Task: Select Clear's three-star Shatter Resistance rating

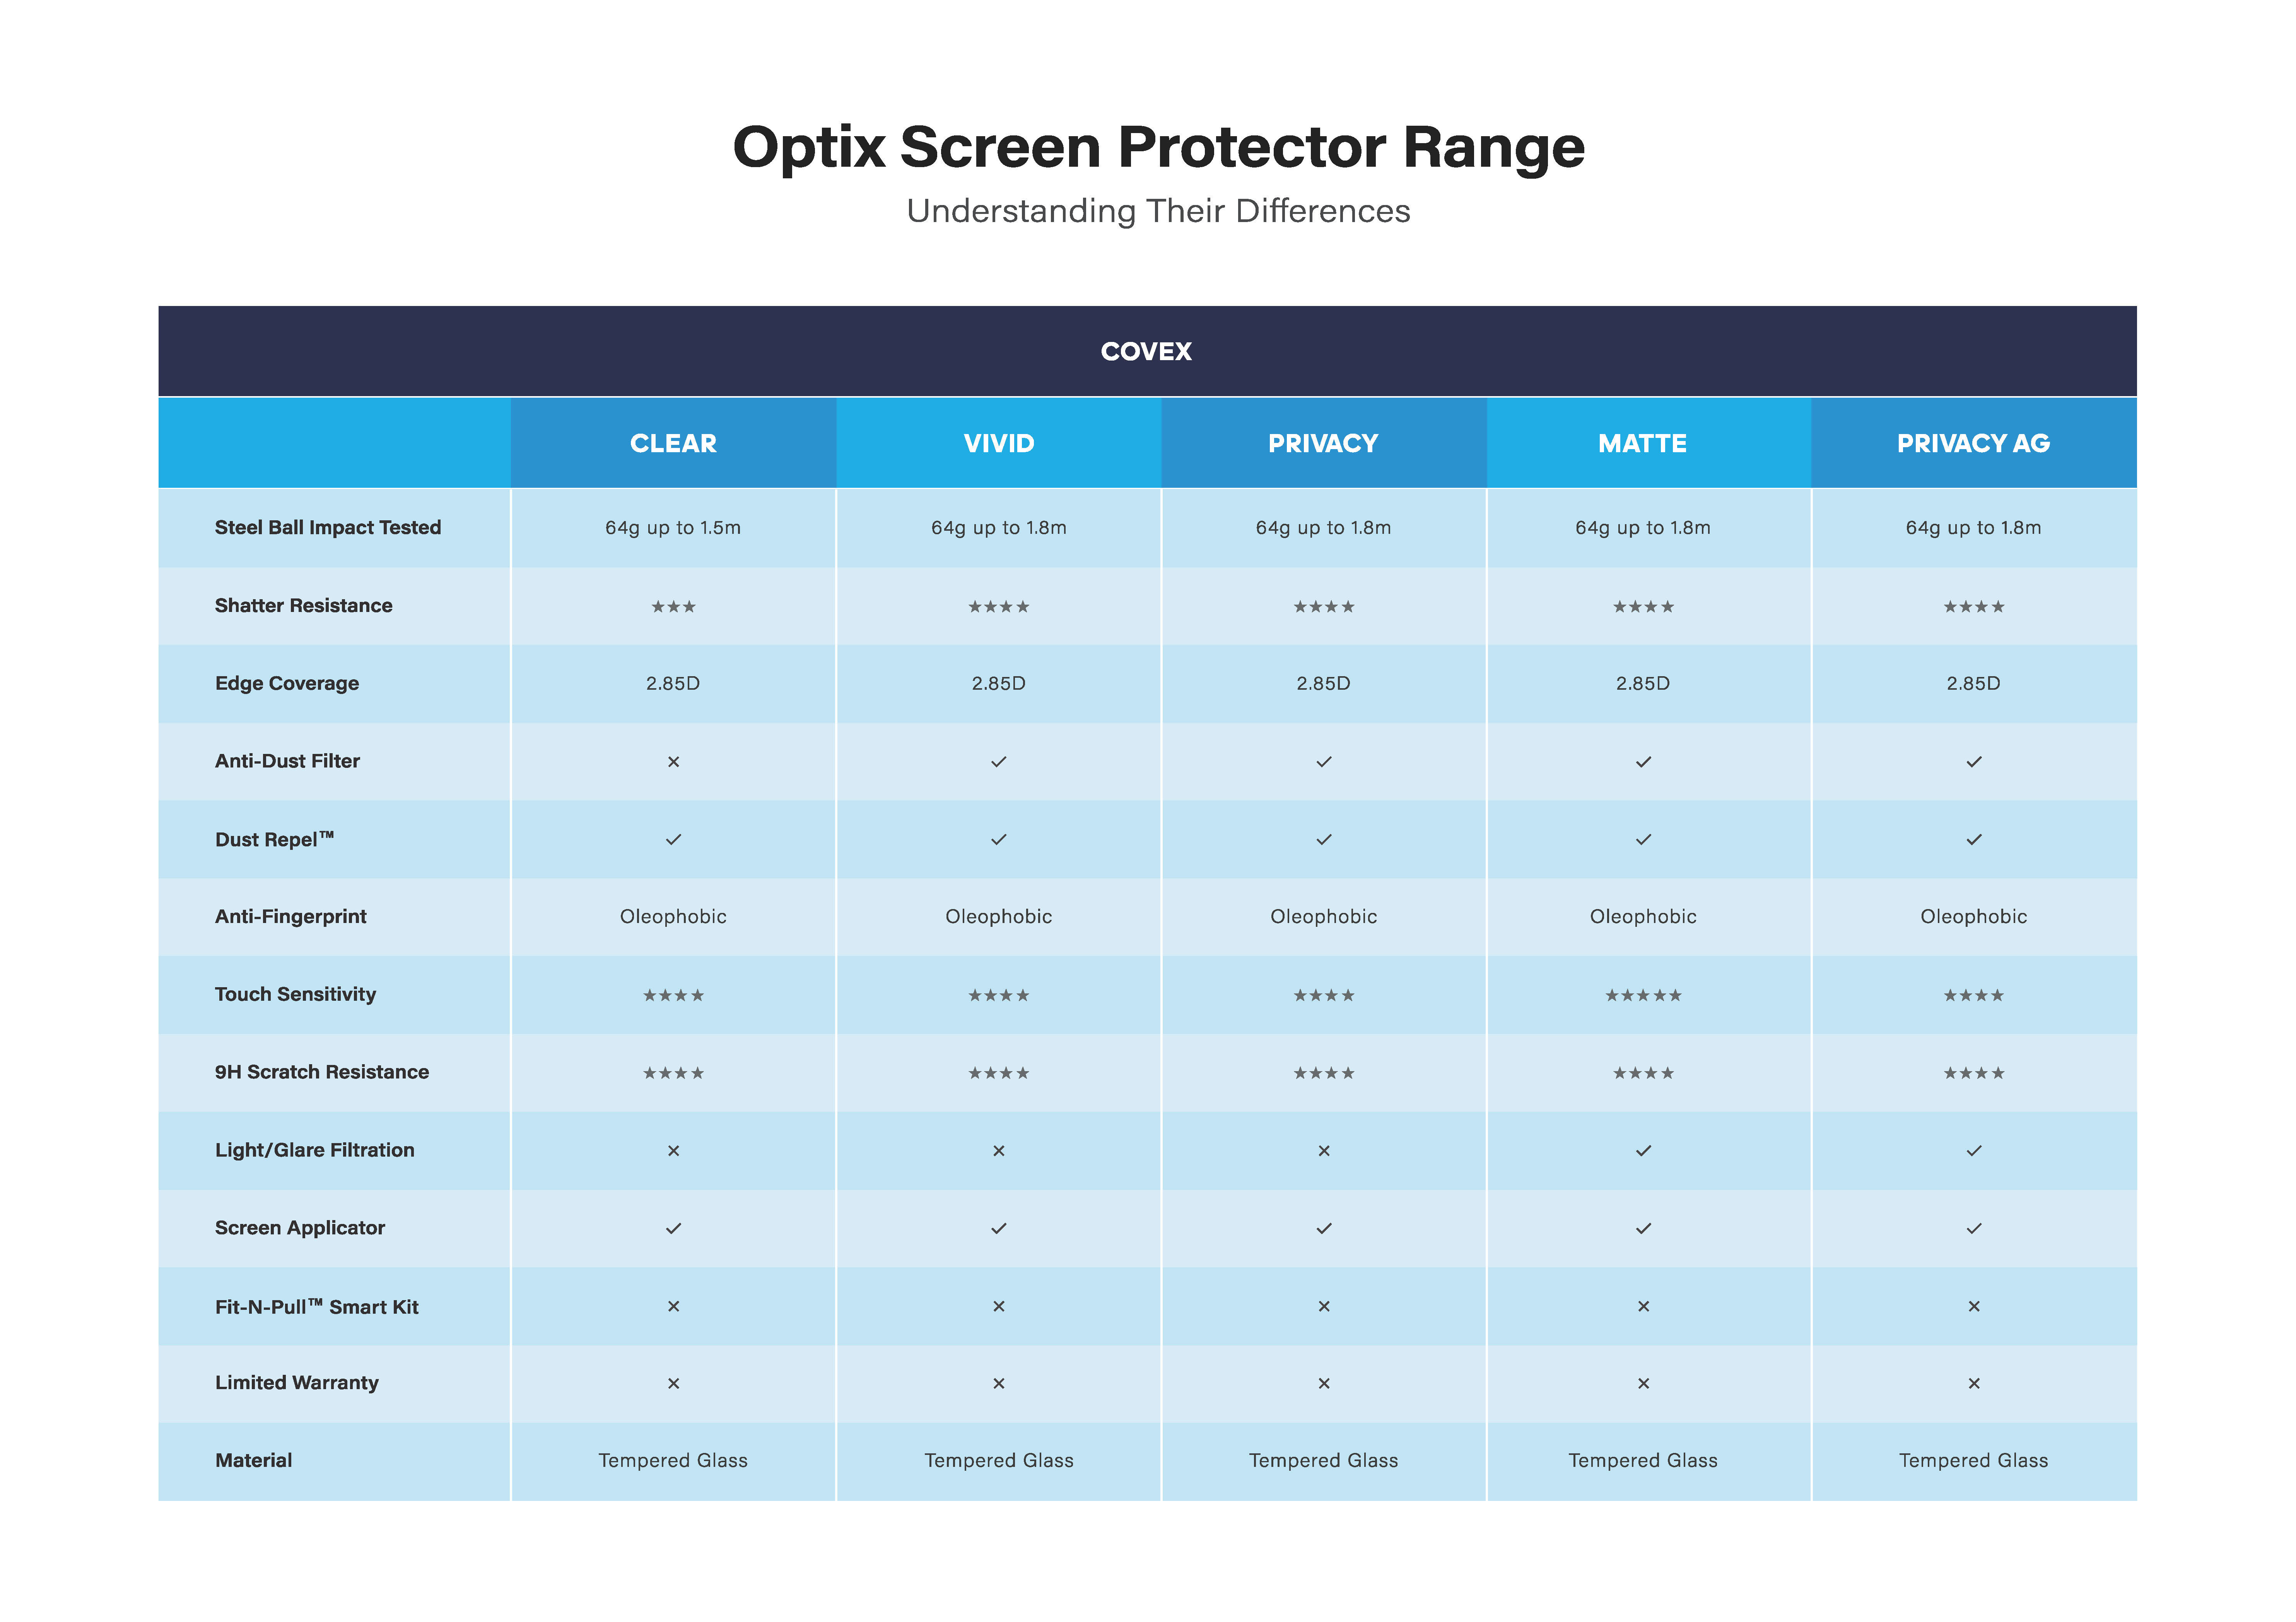Action: point(673,607)
